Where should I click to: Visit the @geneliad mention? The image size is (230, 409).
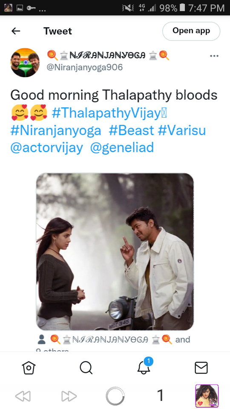pyautogui.click(x=122, y=148)
